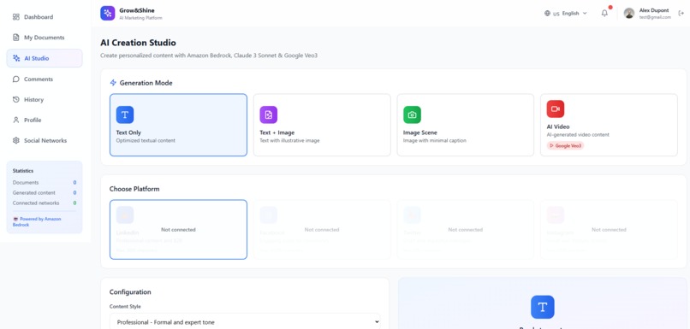Click the blue Text Only T icon
The image size is (690, 329).
pos(125,115)
